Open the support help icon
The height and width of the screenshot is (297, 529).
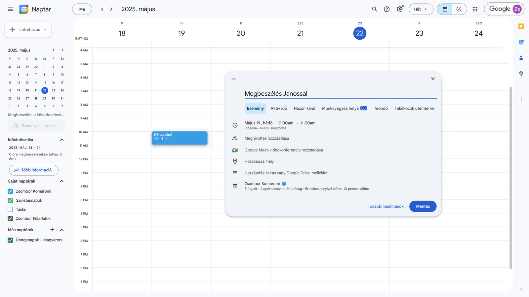tap(387, 9)
